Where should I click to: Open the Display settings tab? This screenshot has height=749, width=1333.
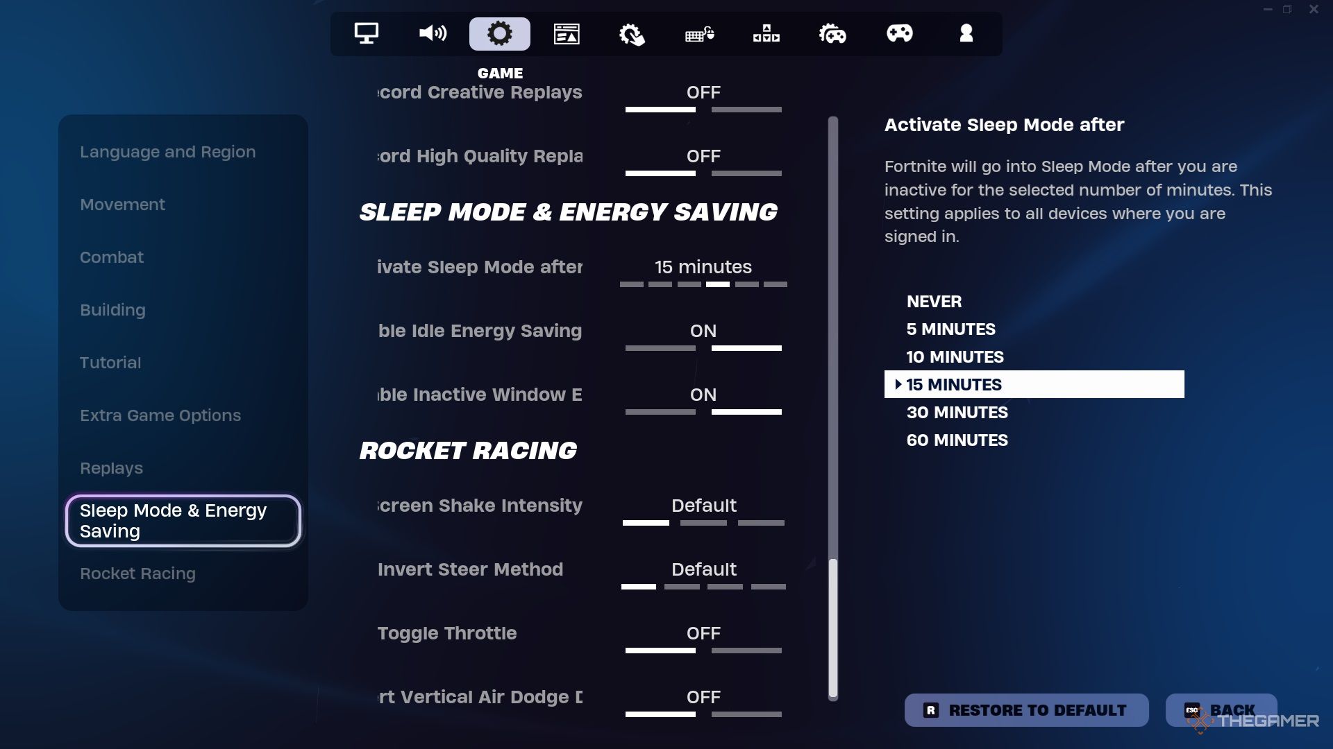click(x=366, y=33)
